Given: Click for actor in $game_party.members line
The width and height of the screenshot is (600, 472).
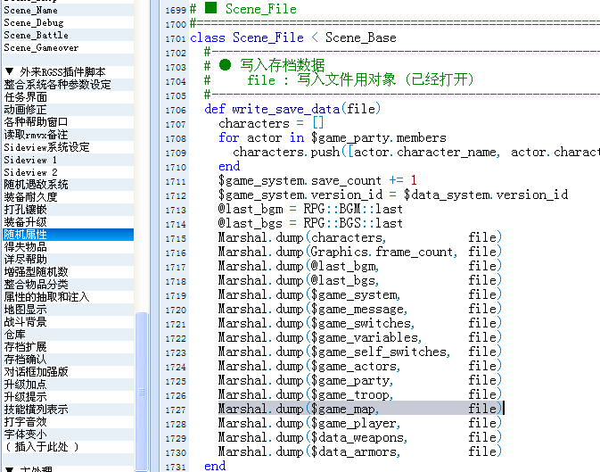Looking at the screenshot, I should click(333, 137).
